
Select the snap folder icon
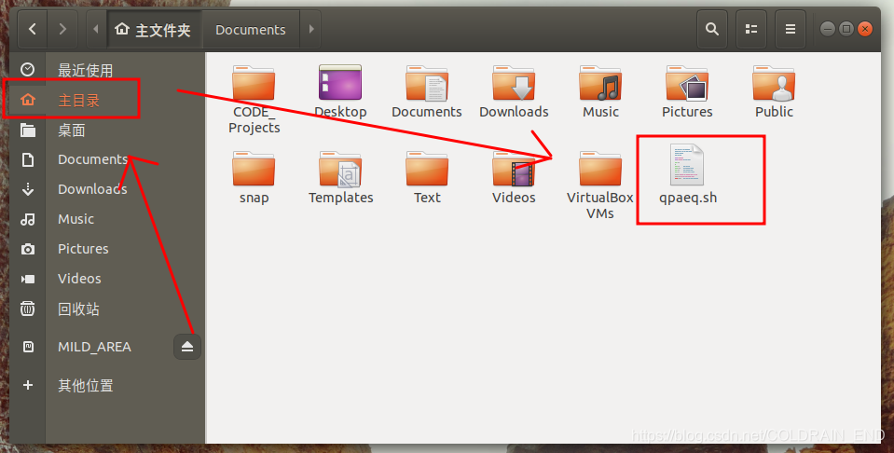pos(254,169)
